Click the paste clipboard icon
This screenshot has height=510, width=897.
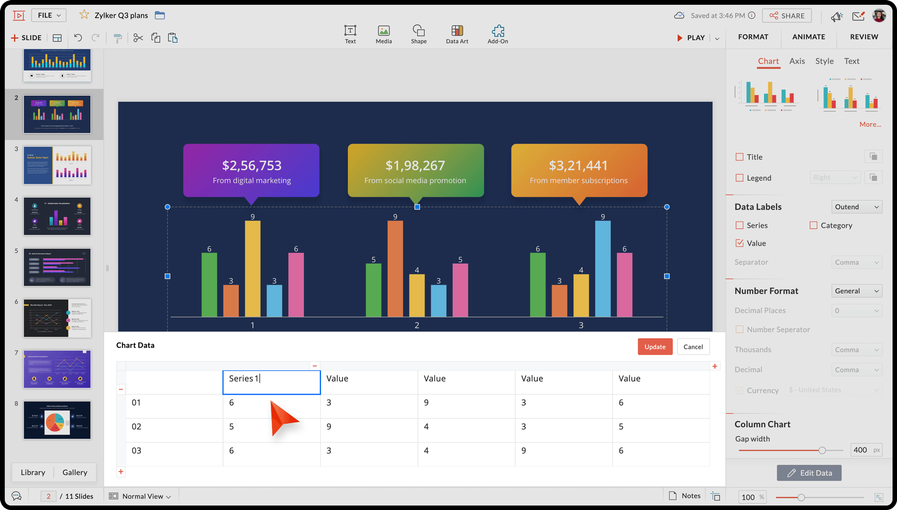[173, 38]
